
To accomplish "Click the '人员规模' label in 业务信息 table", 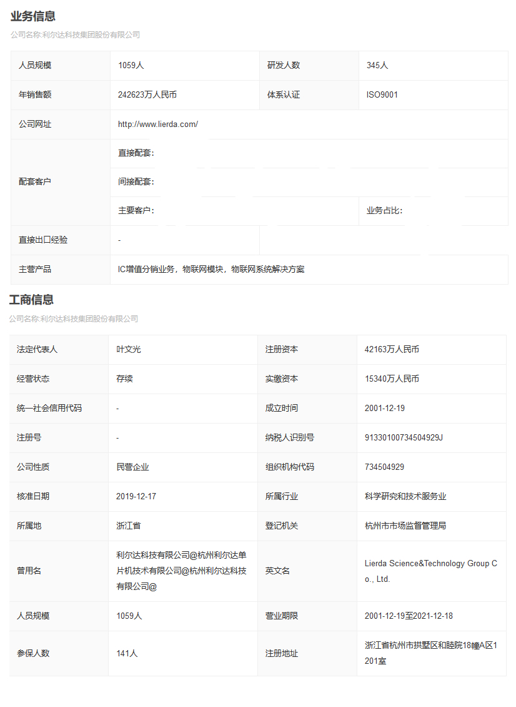I will coord(35,65).
